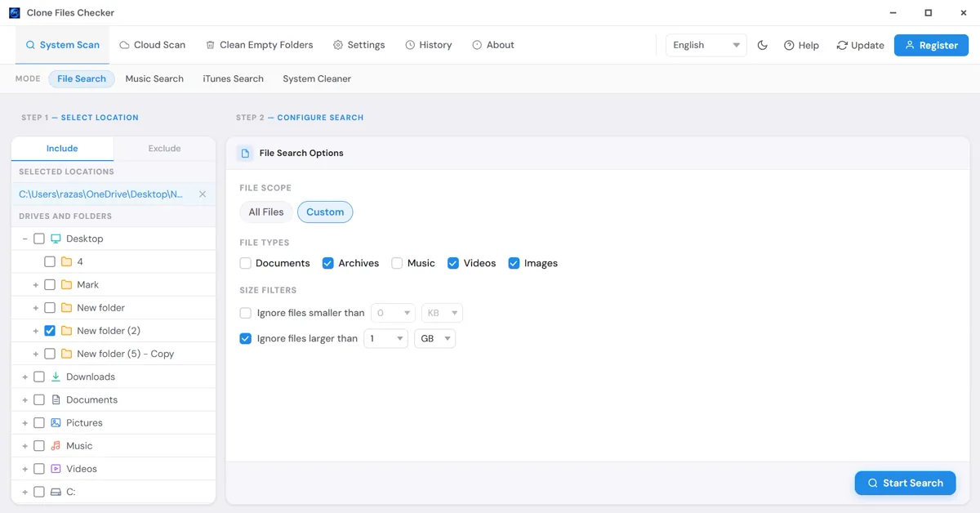Viewport: 980px width, 513px height.
Task: Click the C: drive icon in tree
Action: pyautogui.click(x=56, y=492)
